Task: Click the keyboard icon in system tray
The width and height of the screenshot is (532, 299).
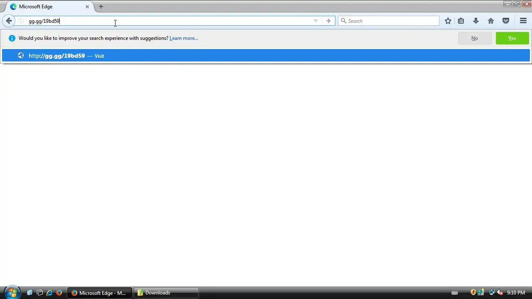Action: 455,293
